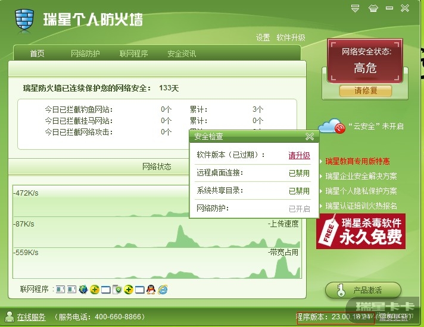
Task: Open 瑞星企业安全解决方案 link
Action: (361, 176)
